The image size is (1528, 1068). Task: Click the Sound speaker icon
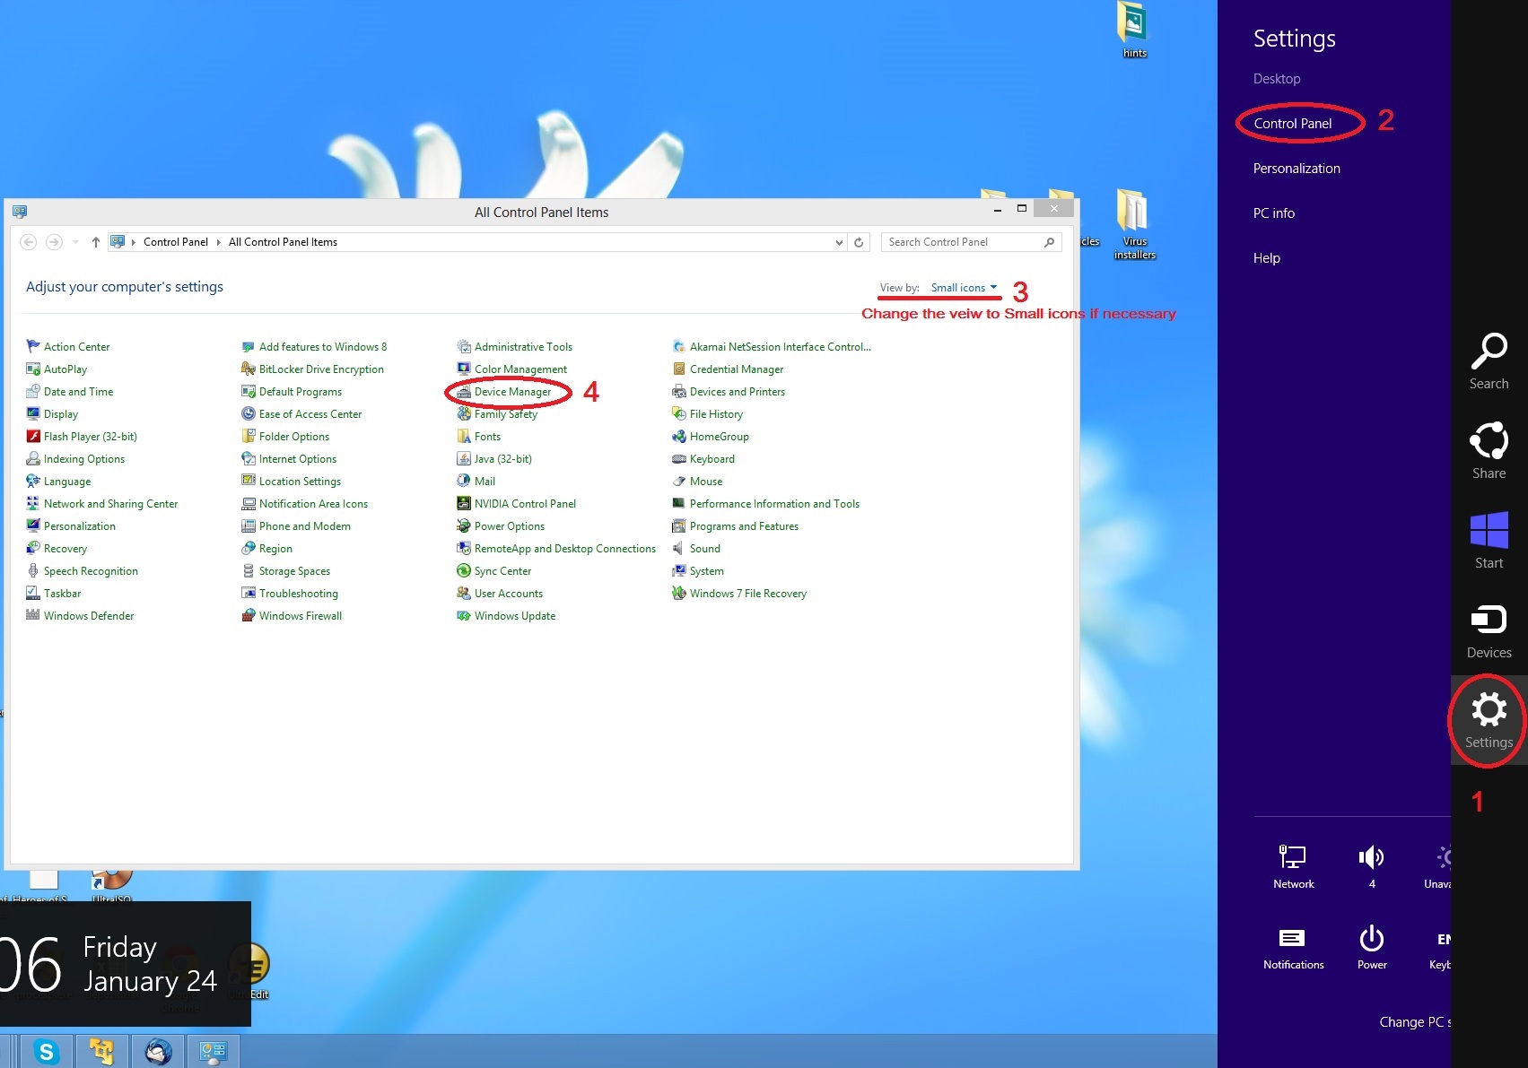(x=679, y=548)
